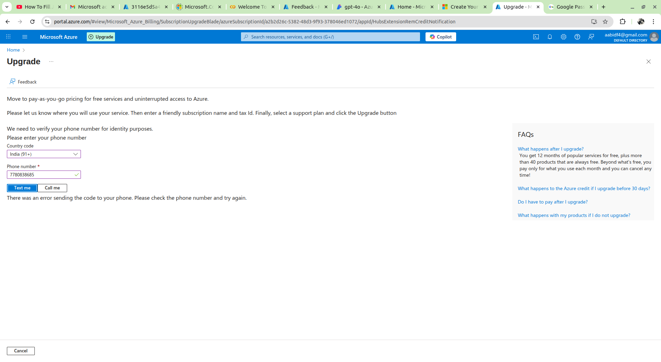Click the Phone number input field
Image resolution: width=661 pixels, height=362 pixels.
click(x=44, y=175)
